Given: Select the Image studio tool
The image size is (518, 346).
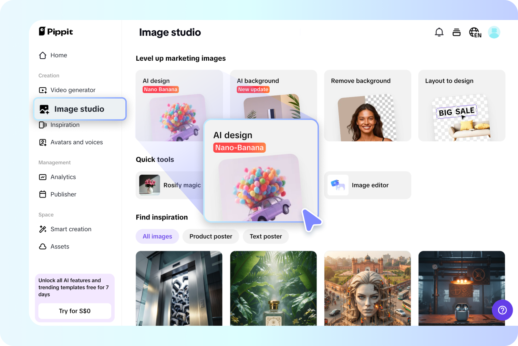Looking at the screenshot, I should pyautogui.click(x=79, y=109).
